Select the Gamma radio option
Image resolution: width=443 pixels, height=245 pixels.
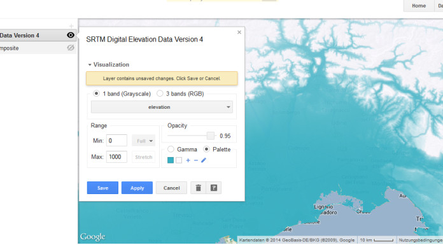(x=171, y=149)
